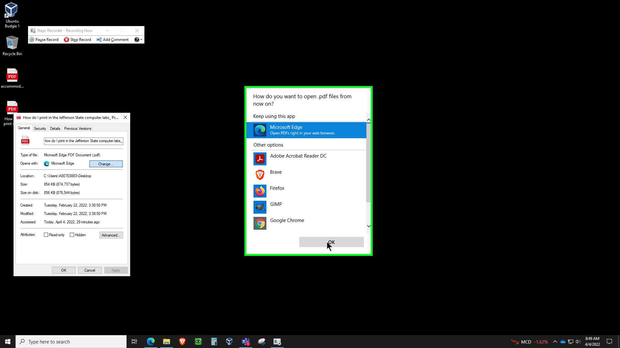Click the 'Other options' heading
Screen dimensions: 620x348
tap(268, 145)
